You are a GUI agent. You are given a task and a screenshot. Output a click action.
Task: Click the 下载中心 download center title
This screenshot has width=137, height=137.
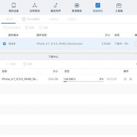coord(53,57)
